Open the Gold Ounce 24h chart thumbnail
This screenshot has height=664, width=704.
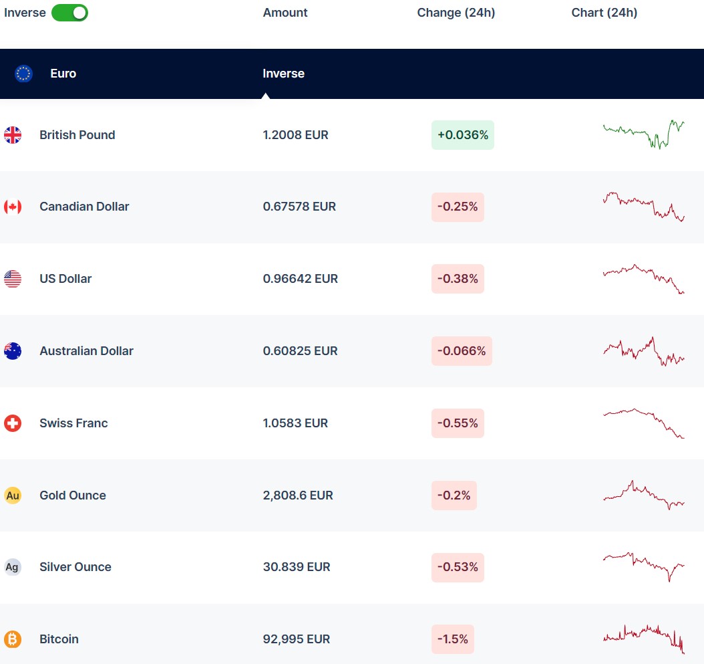643,495
